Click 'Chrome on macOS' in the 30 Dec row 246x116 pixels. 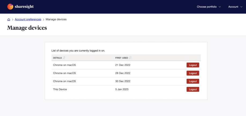64,81
